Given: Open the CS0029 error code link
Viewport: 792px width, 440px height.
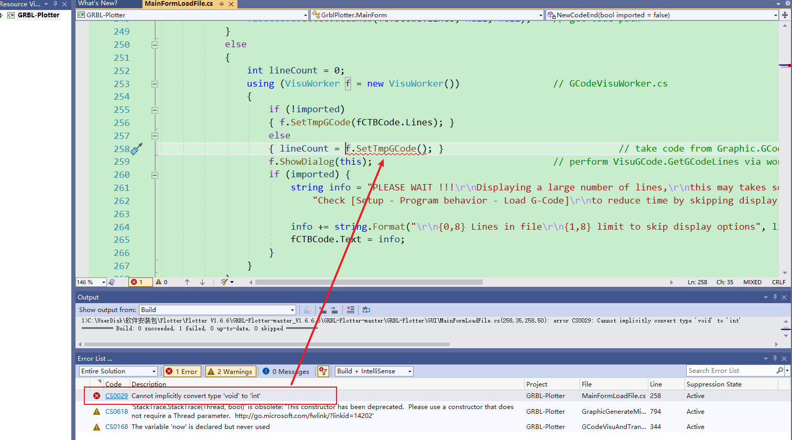Looking at the screenshot, I should coord(116,396).
